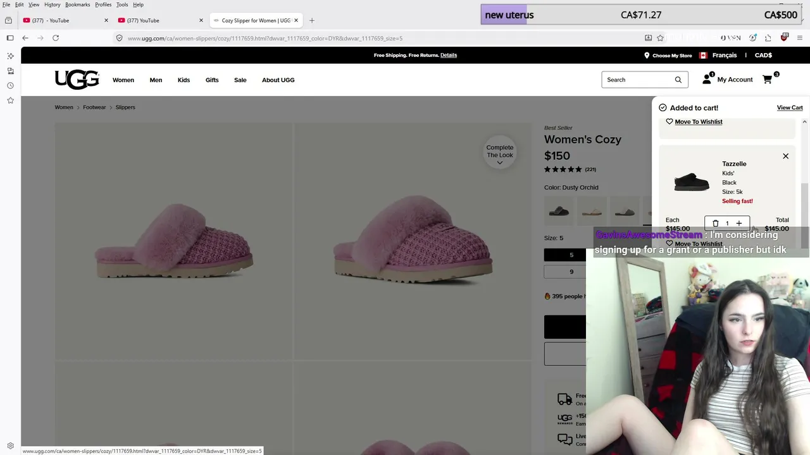The width and height of the screenshot is (810, 455).
Task: Click the site security shield icon
Action: coord(119,38)
